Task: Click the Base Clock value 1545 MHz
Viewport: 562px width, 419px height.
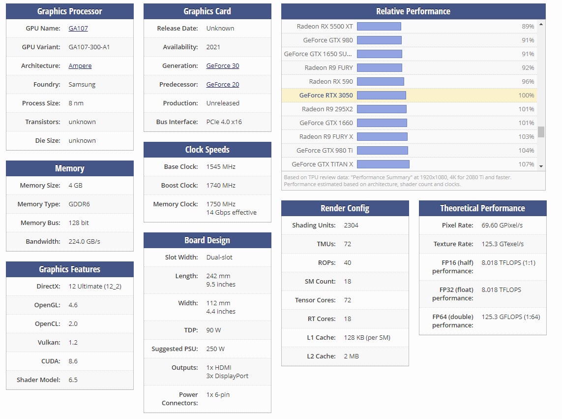Action: (221, 166)
